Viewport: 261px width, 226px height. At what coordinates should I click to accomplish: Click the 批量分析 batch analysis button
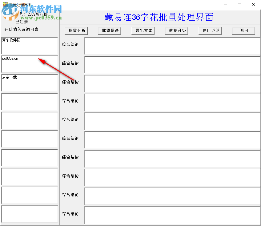point(76,30)
